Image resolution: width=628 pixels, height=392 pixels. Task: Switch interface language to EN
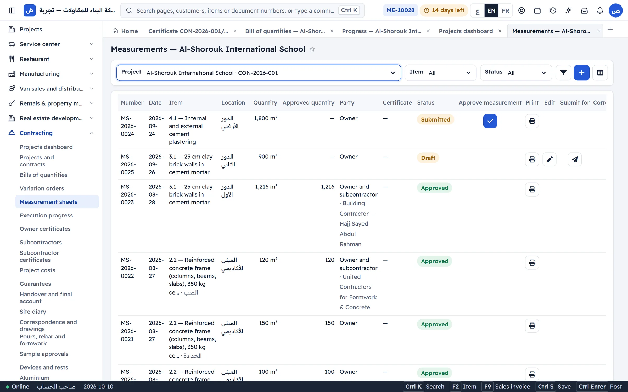(x=491, y=10)
